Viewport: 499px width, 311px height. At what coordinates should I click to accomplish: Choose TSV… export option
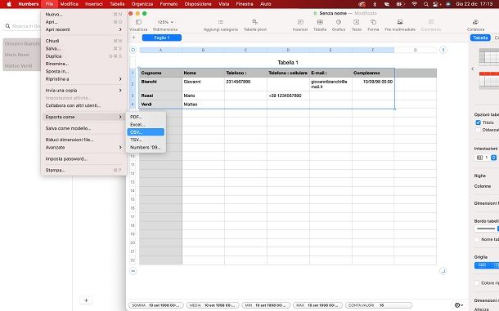coord(146,140)
